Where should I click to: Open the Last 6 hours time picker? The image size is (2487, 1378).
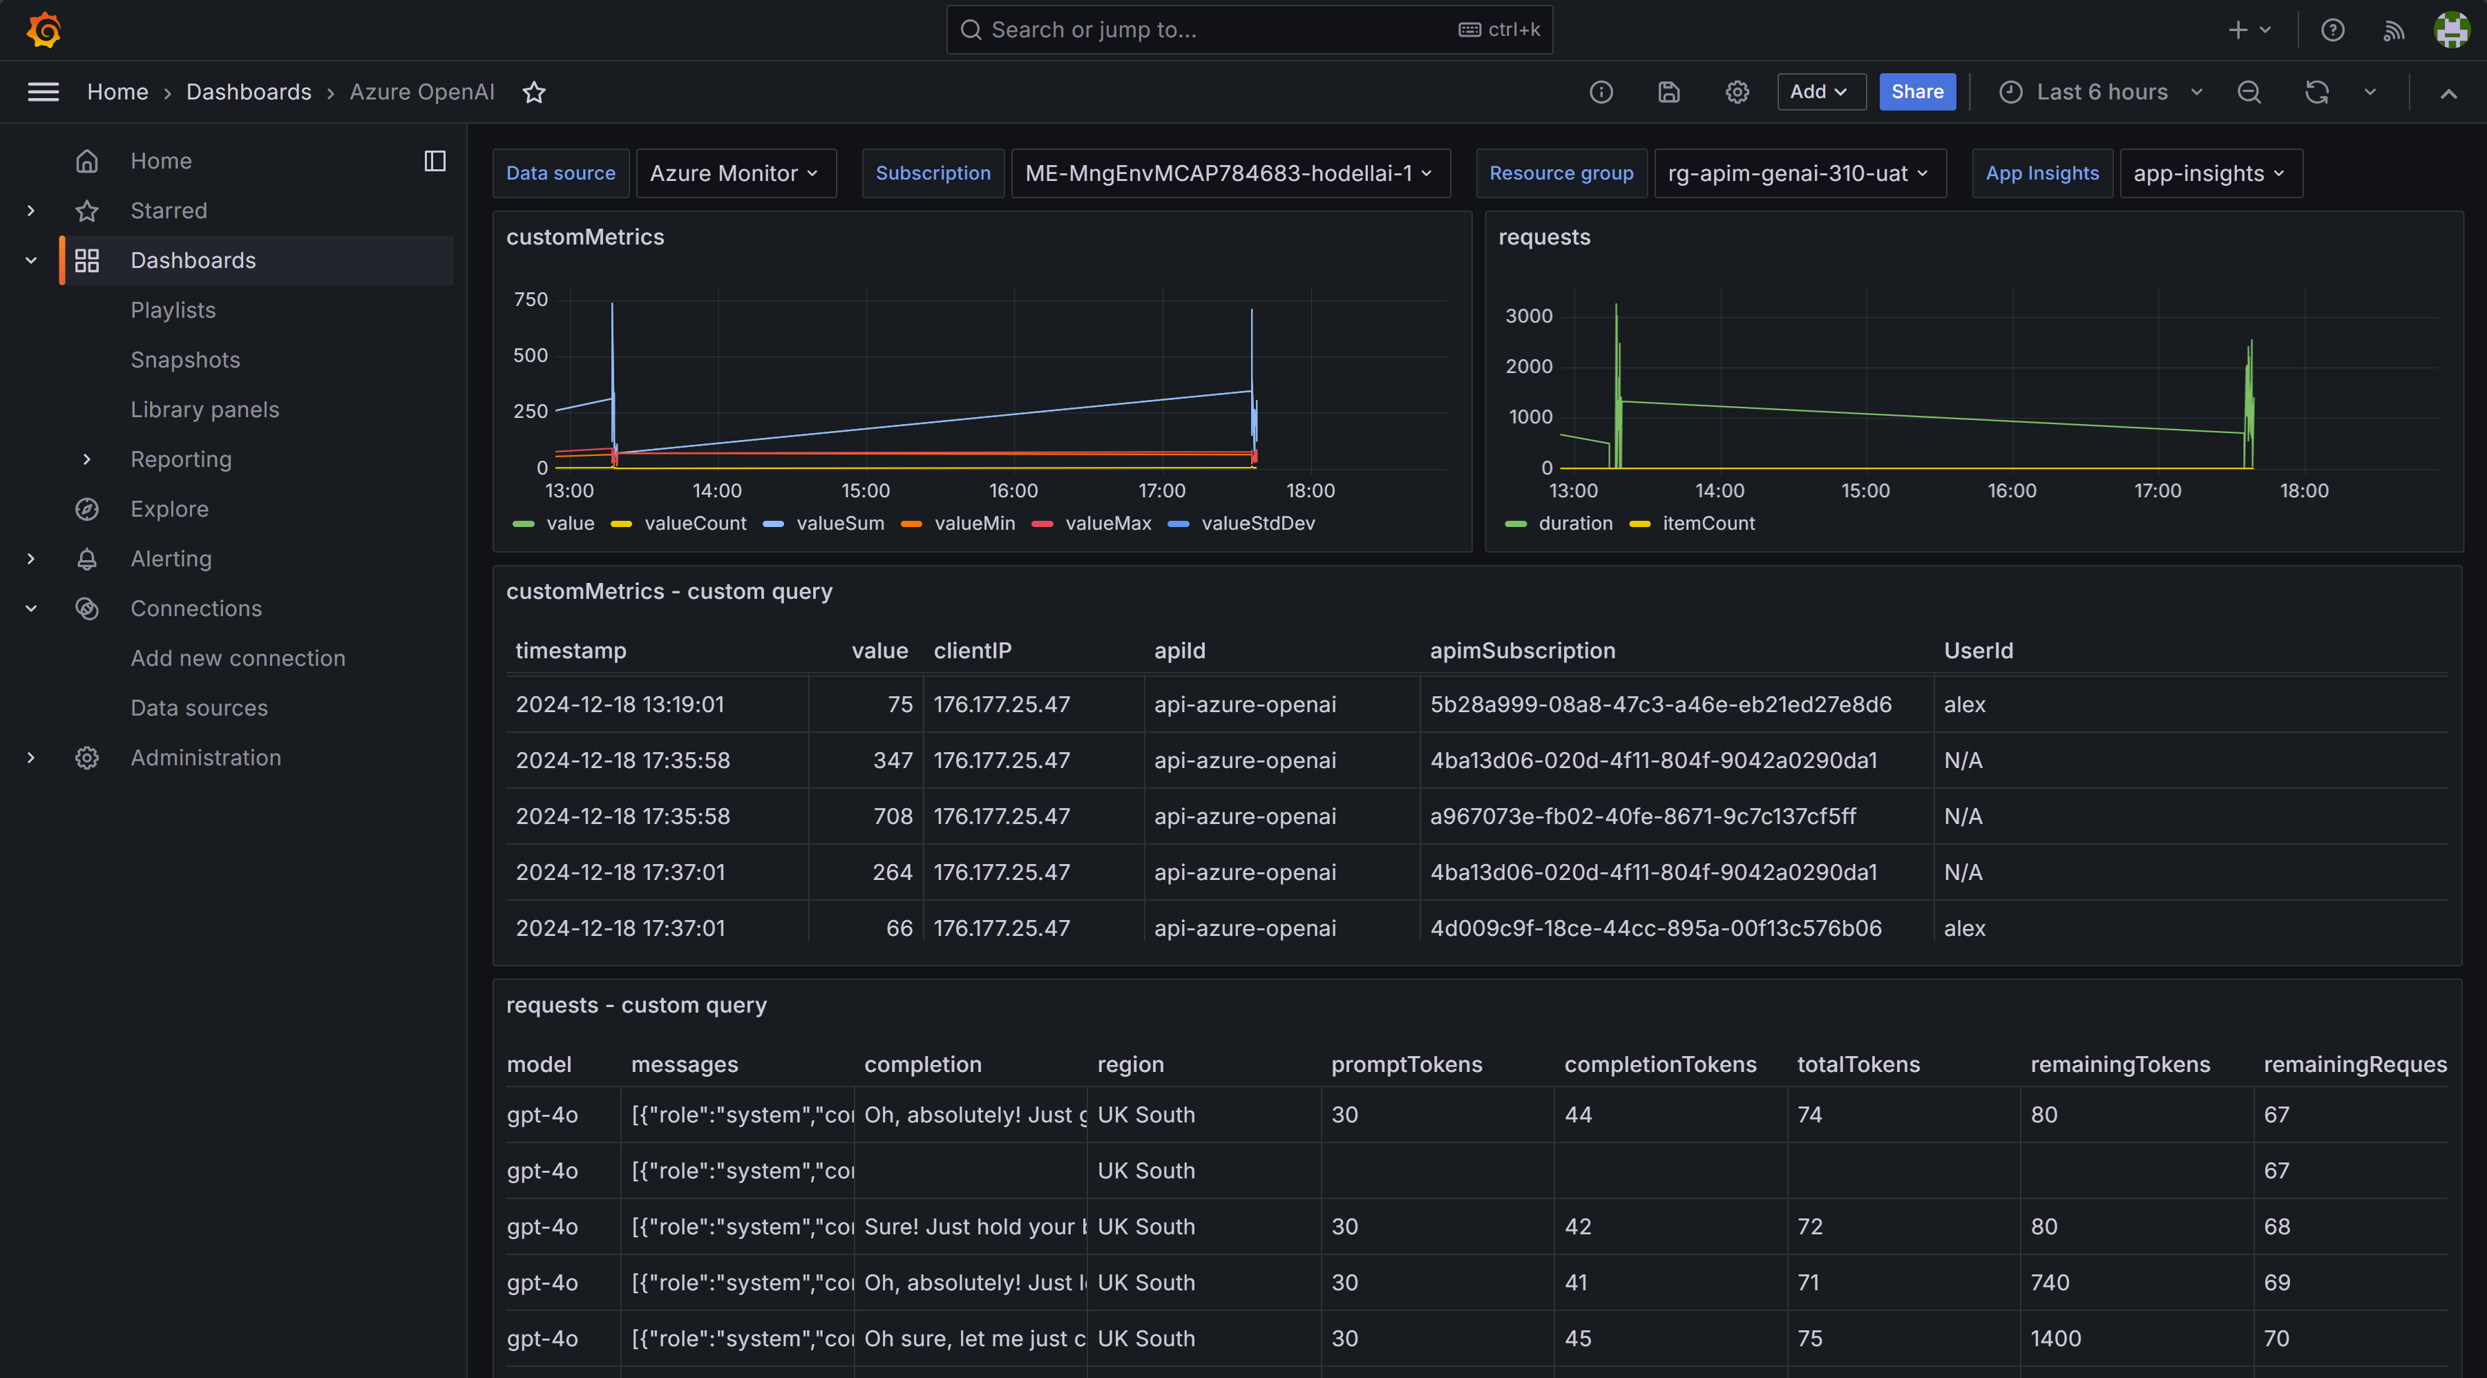tap(2101, 92)
